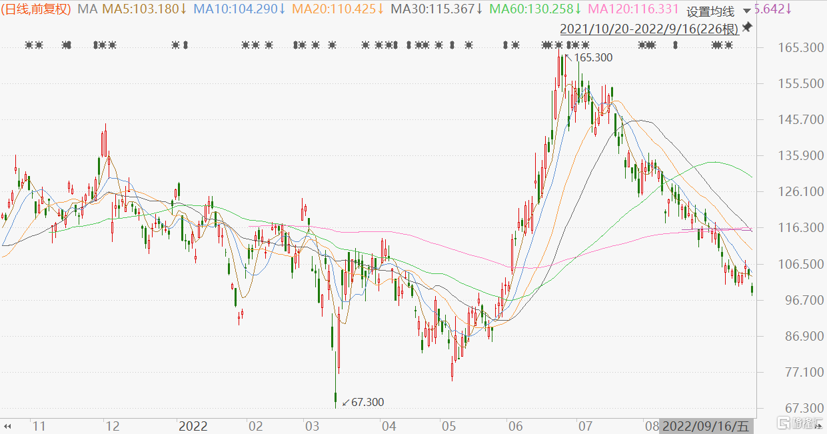Click the (日线,前复权) period label
The width and height of the screenshot is (827, 434).
37,9
